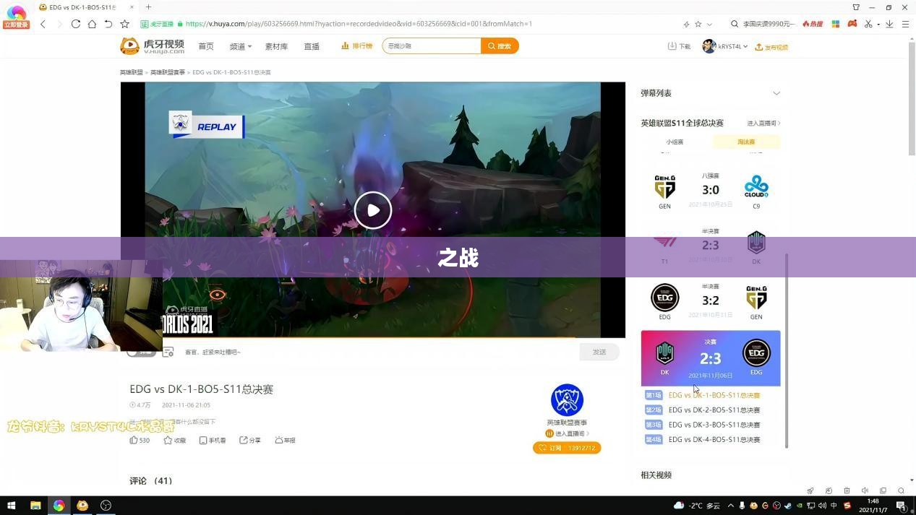Image resolution: width=916 pixels, height=515 pixels.
Task: Click 英雄联盟赛事 breadcrumb link
Action: [168, 72]
